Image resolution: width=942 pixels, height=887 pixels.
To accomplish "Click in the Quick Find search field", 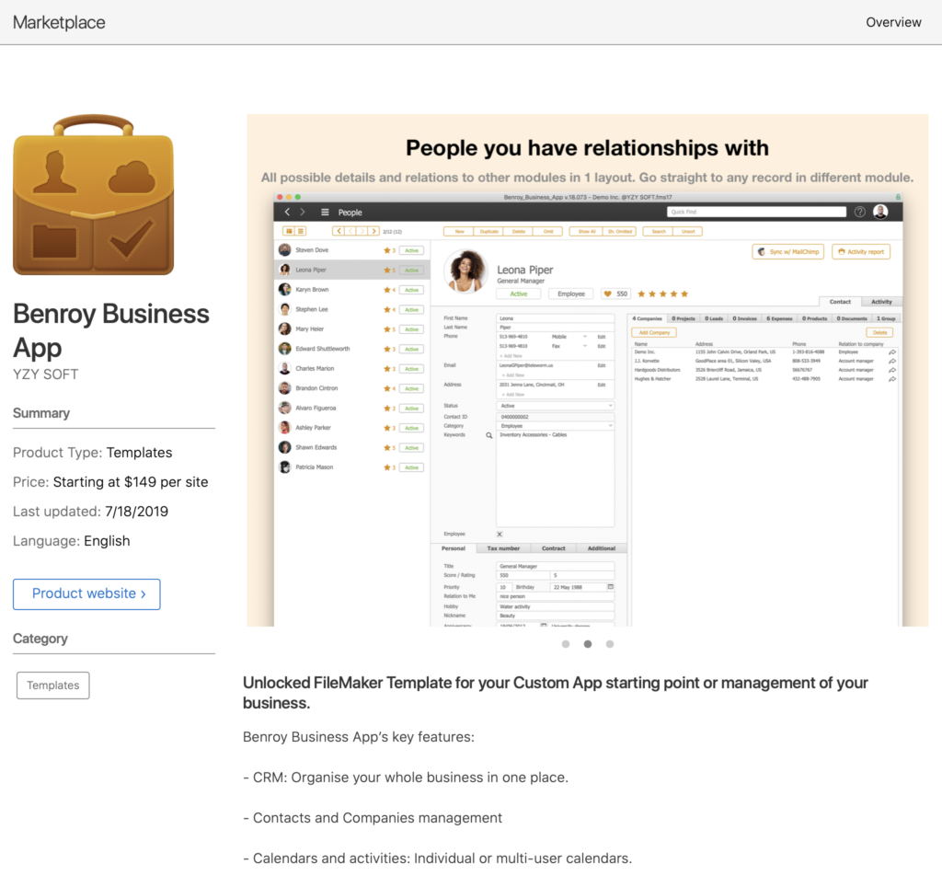I will (756, 212).
